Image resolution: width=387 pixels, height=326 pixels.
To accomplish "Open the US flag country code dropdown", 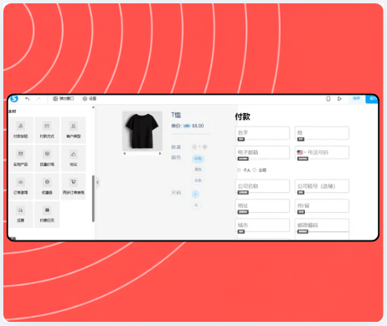I will pyautogui.click(x=302, y=153).
